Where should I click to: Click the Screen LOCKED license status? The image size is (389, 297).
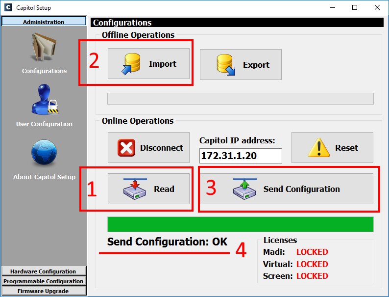pos(312,276)
